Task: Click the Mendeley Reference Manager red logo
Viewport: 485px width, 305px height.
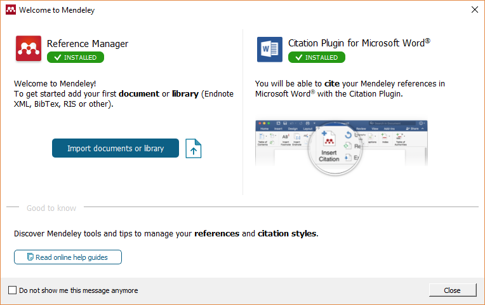Action: 29,49
